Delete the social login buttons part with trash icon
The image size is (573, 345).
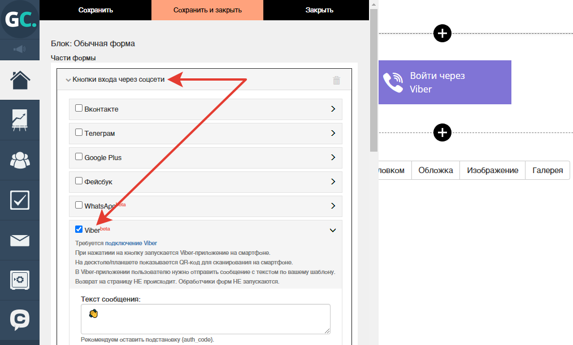pos(337,80)
